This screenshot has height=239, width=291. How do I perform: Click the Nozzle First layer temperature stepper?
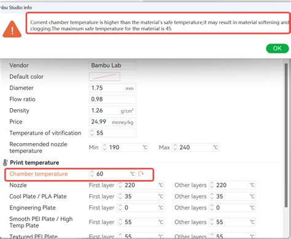(x=120, y=185)
